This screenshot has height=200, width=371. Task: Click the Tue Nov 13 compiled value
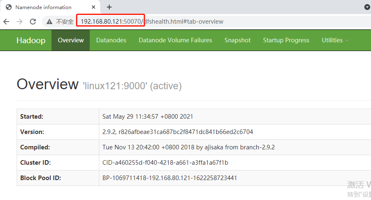click(189, 147)
